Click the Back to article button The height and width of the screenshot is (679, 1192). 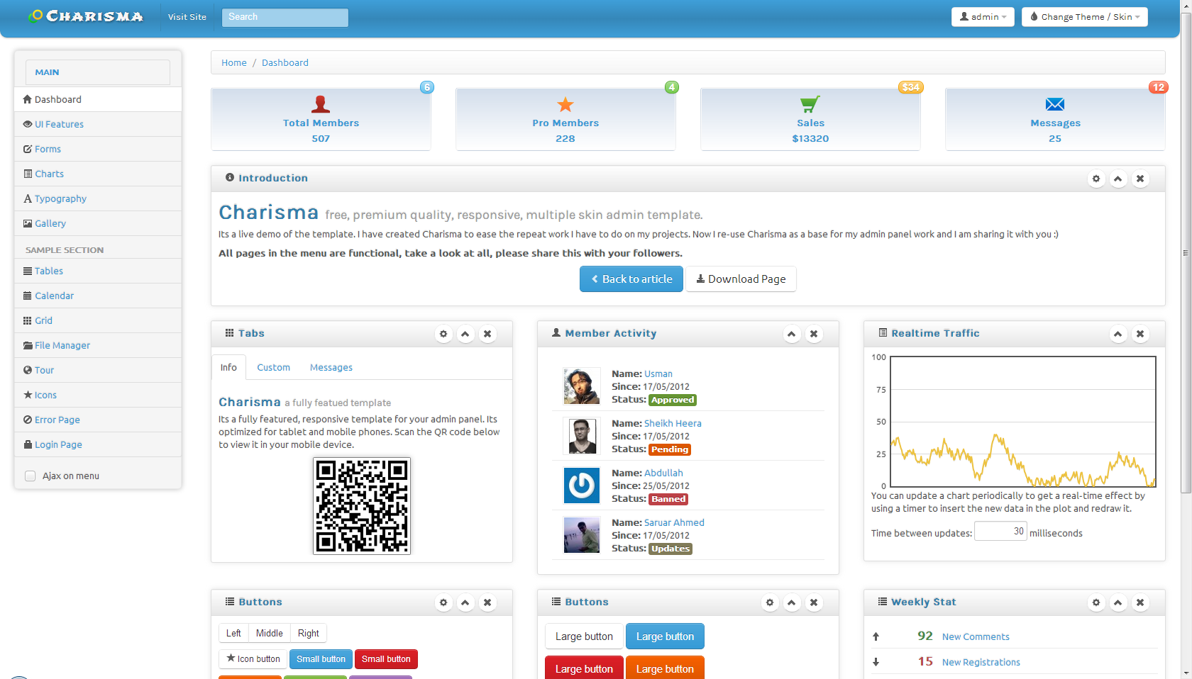[631, 279]
